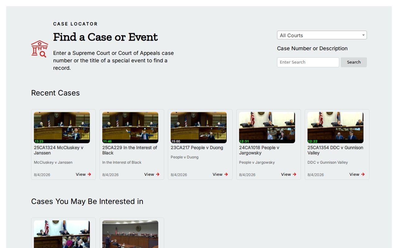Click View link for 23CA217 People v Duong
Viewport: 398px width, 248px height.
click(220, 174)
